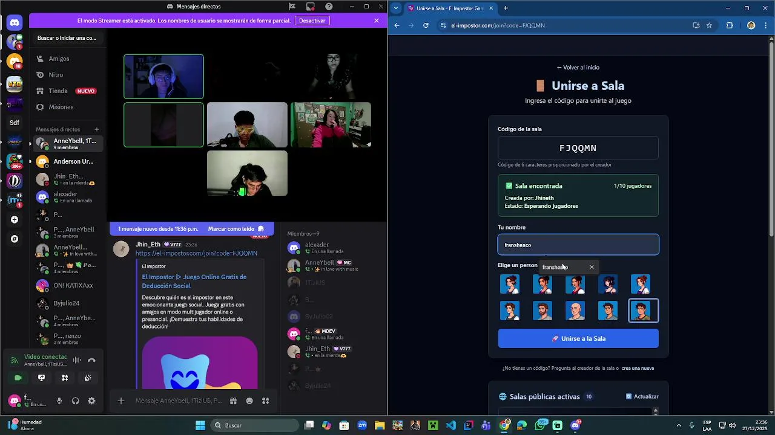The width and height of the screenshot is (775, 435).
Task: Click Actualizar public rooms button
Action: (642, 396)
